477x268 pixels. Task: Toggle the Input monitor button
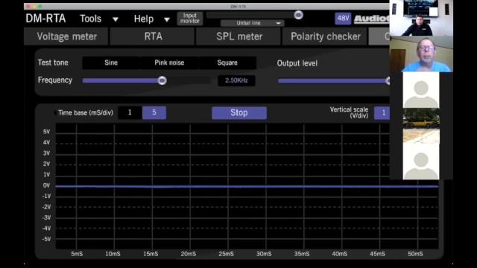190,18
